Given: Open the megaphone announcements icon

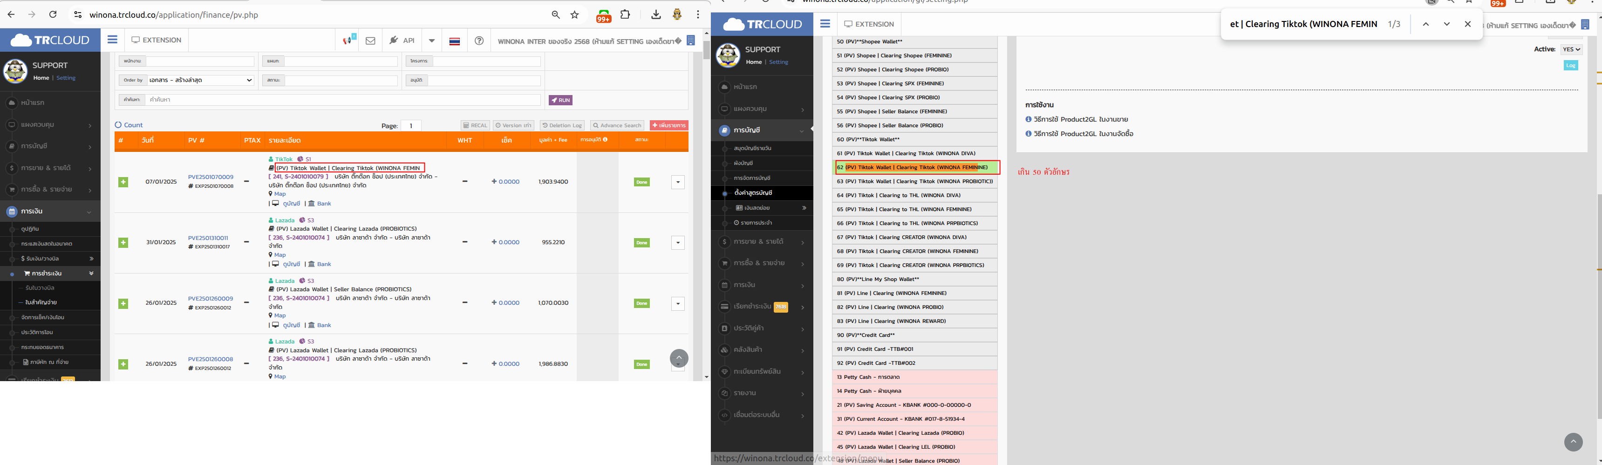Looking at the screenshot, I should tap(349, 40).
